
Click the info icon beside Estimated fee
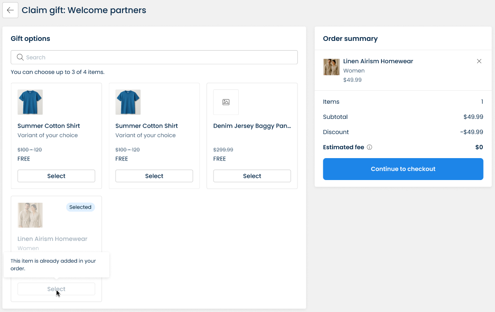click(x=369, y=148)
